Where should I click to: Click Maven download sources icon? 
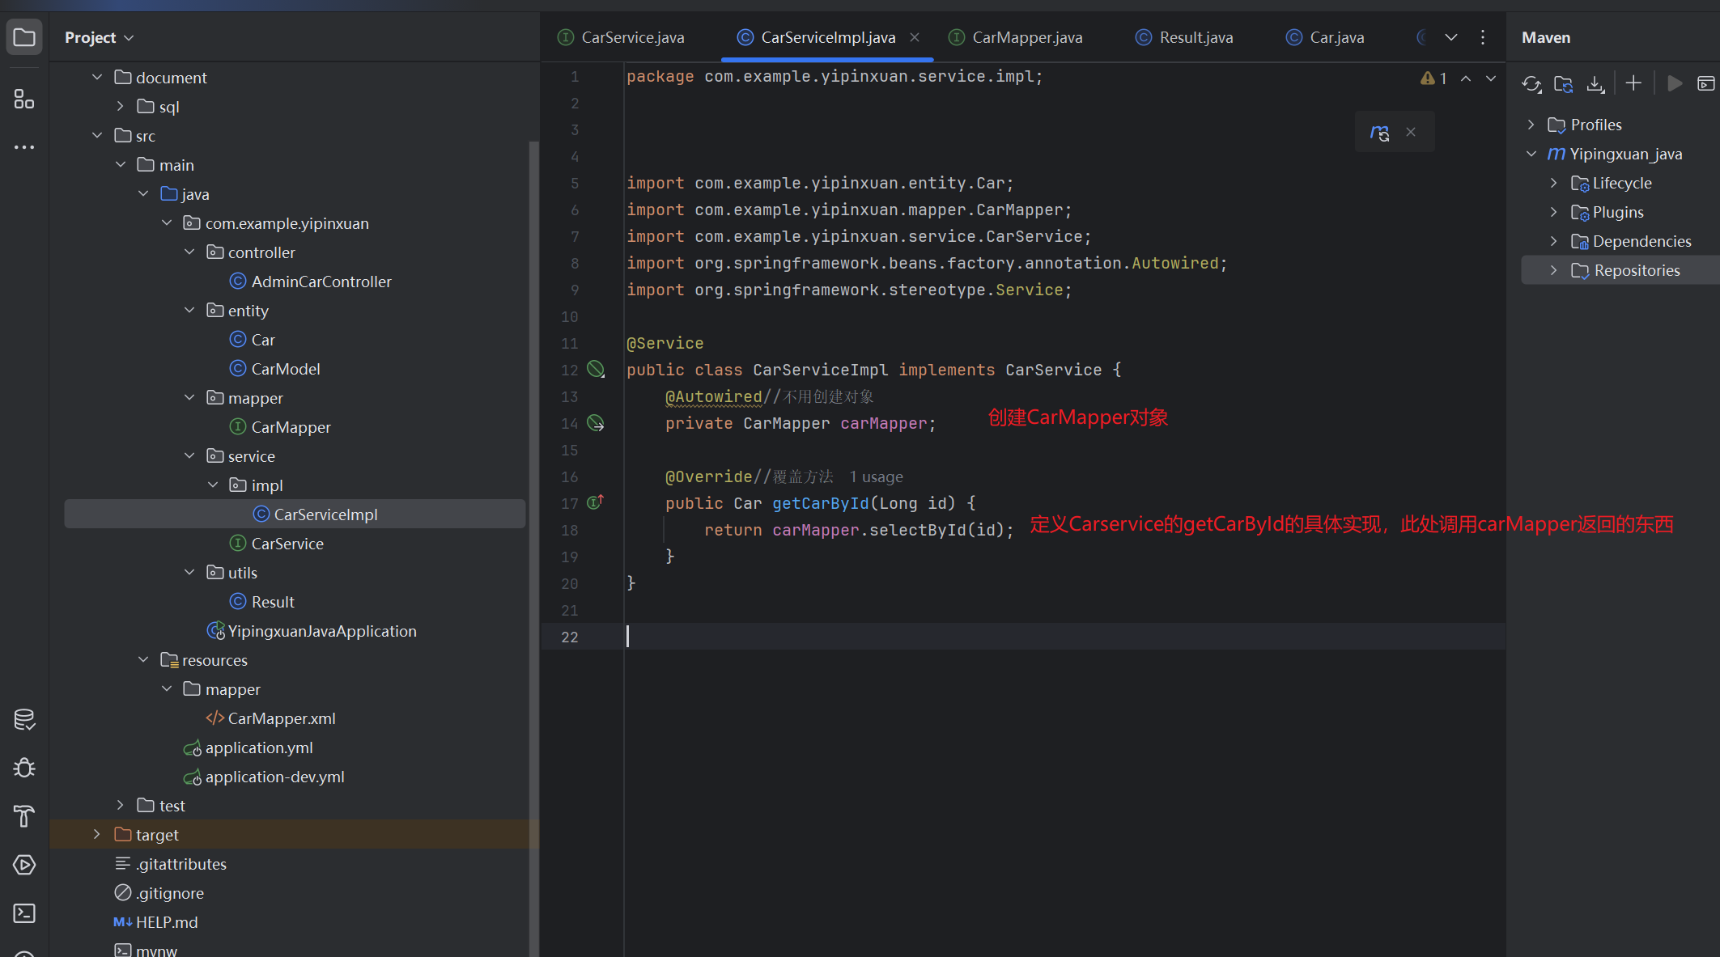click(x=1595, y=83)
